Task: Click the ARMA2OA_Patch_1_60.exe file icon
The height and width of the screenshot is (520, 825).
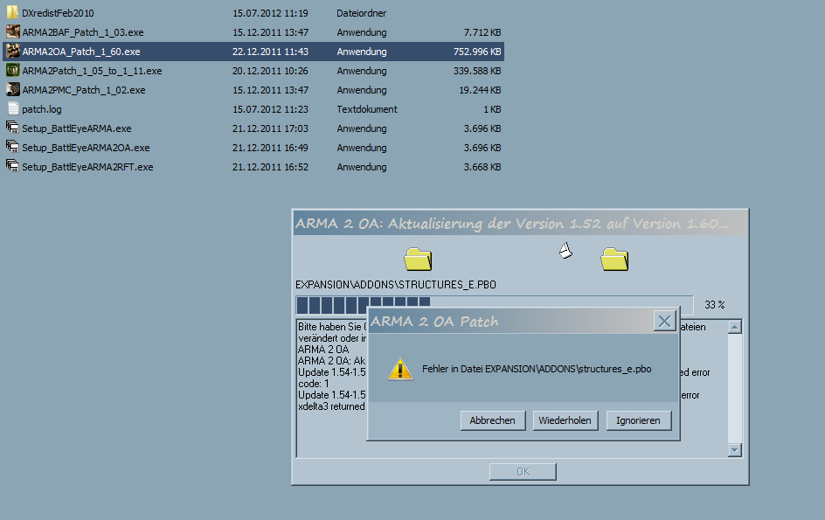Action: click(x=12, y=52)
